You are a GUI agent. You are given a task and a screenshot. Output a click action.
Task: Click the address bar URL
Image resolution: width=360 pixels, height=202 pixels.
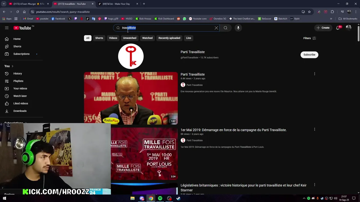(63, 12)
